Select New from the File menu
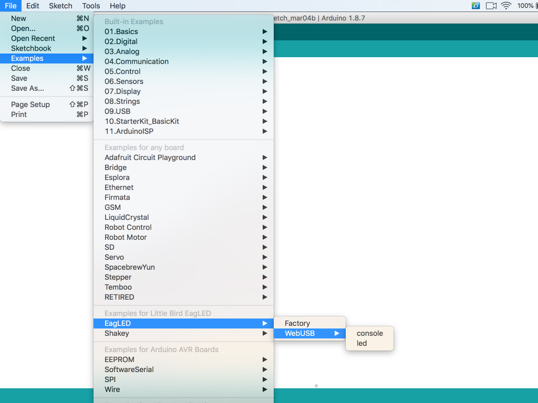 (x=47, y=18)
